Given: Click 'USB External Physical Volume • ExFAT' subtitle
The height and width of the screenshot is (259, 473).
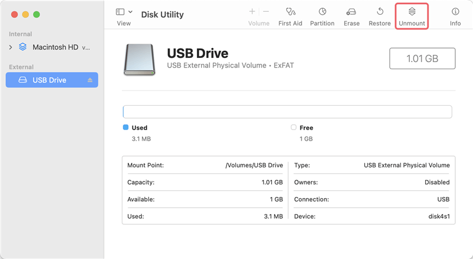Looking at the screenshot, I should (231, 66).
